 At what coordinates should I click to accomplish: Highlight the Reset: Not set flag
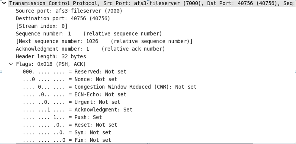coord(70,125)
